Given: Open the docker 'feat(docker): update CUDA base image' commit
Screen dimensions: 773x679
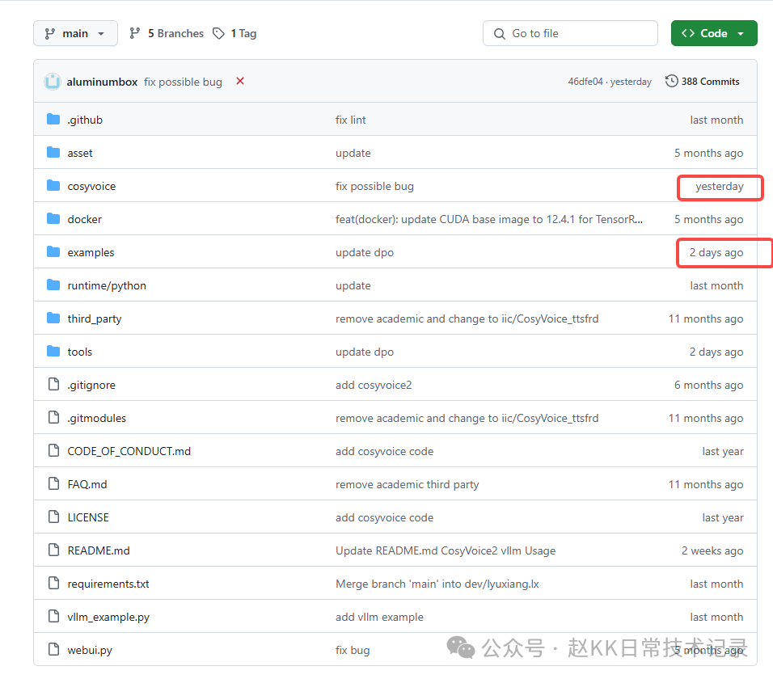Looking at the screenshot, I should 489,219.
